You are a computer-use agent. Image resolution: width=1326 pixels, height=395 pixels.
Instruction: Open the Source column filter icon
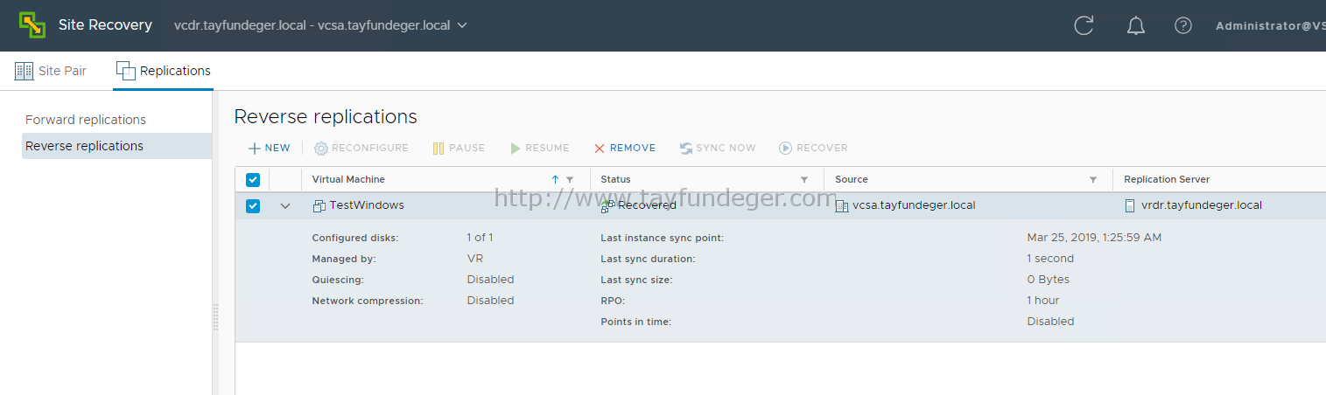(1093, 179)
